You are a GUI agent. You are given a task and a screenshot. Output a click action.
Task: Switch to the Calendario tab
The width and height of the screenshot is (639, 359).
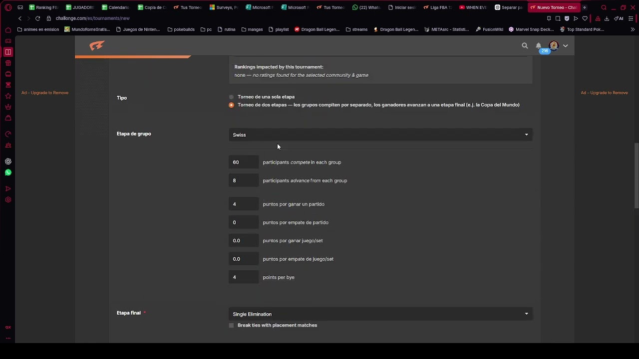click(x=115, y=7)
